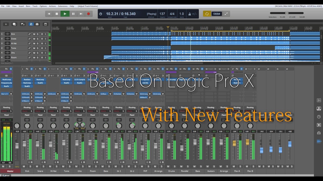This screenshot has height=181, width=323.
Task: Toggle FX power on mixer channel 4
Action: [71, 69]
